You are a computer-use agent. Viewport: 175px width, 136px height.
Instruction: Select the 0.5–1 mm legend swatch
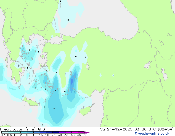11,132
